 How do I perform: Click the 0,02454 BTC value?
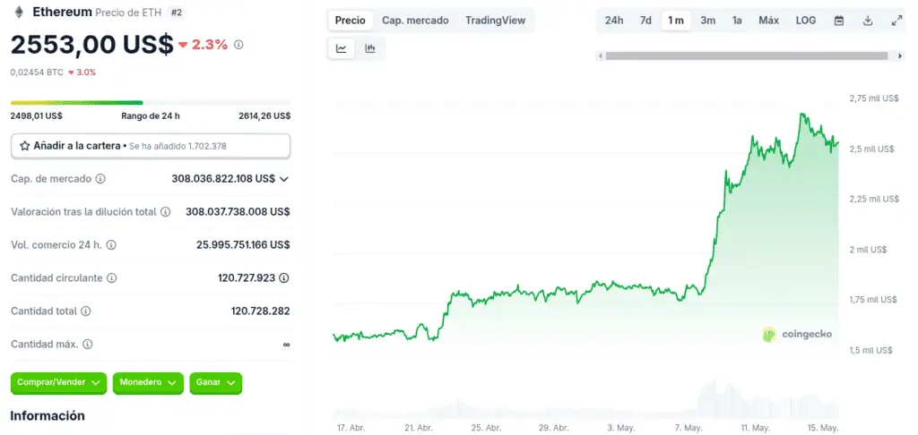point(37,72)
